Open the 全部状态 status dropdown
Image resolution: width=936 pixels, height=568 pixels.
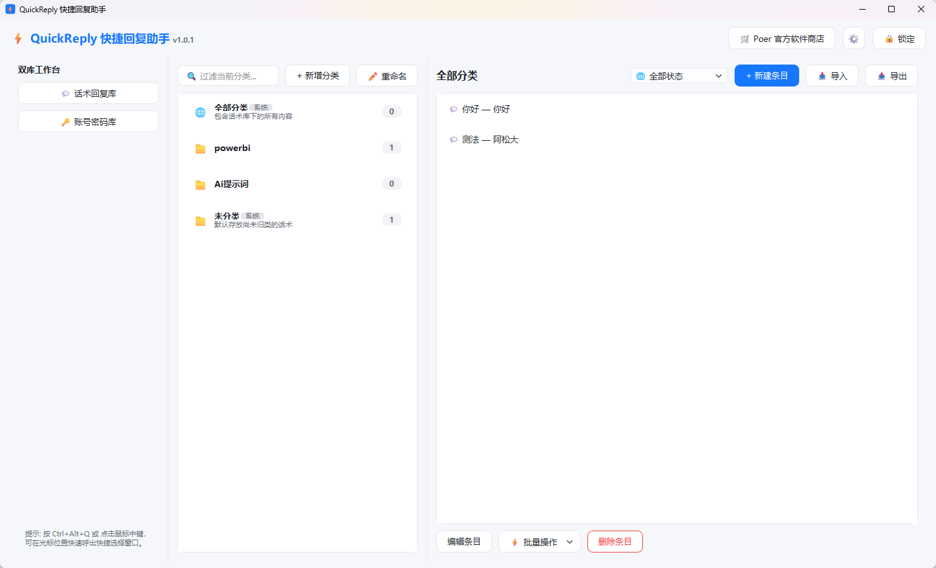[x=679, y=76]
